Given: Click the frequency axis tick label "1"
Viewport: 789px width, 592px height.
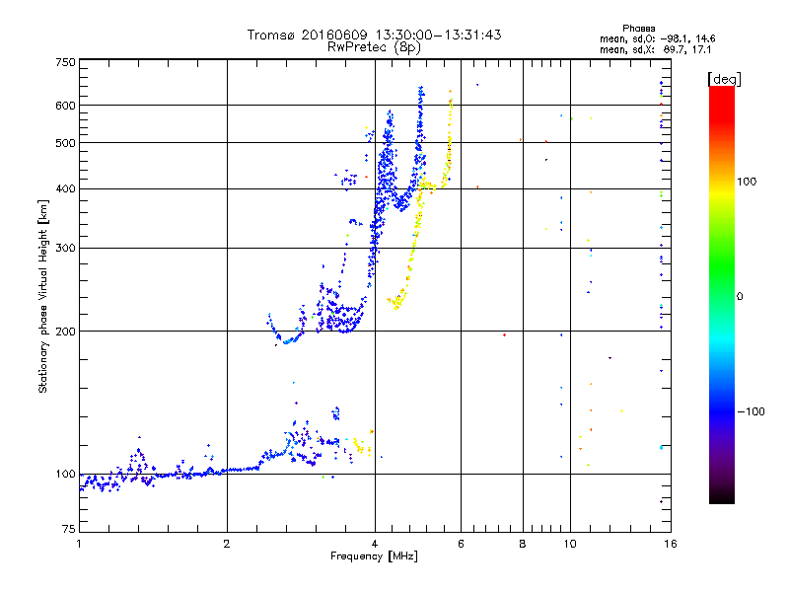Looking at the screenshot, I should (79, 544).
